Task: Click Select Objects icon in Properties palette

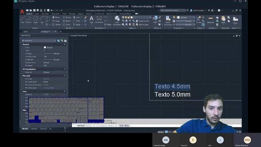Action: click(62, 41)
